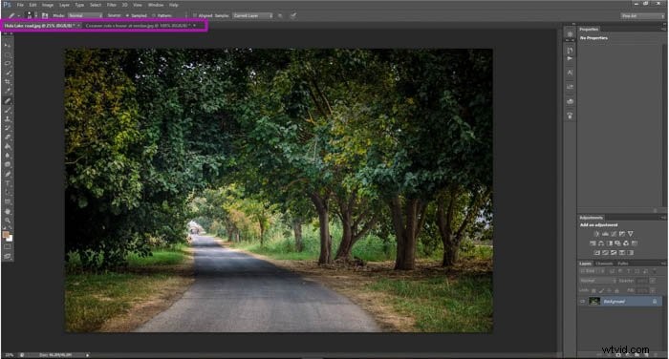Viewport: 669px width, 359px height.
Task: Close the Hula Lake road.jpg tab
Action: pyautogui.click(x=78, y=26)
